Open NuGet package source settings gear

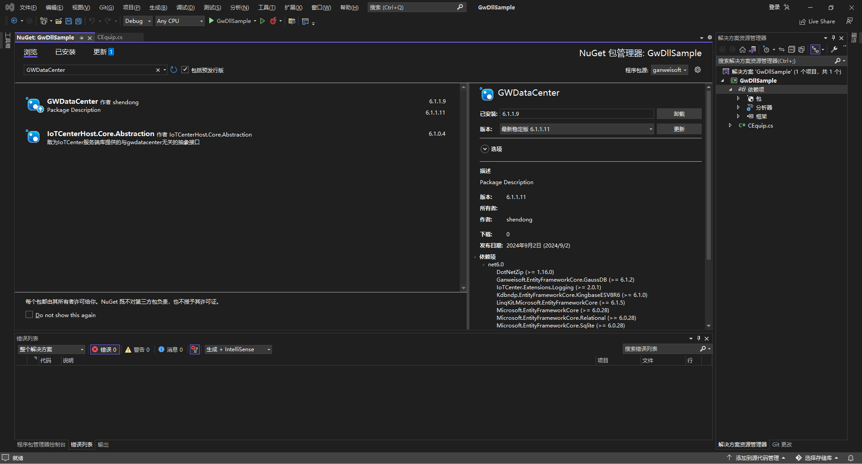point(698,70)
